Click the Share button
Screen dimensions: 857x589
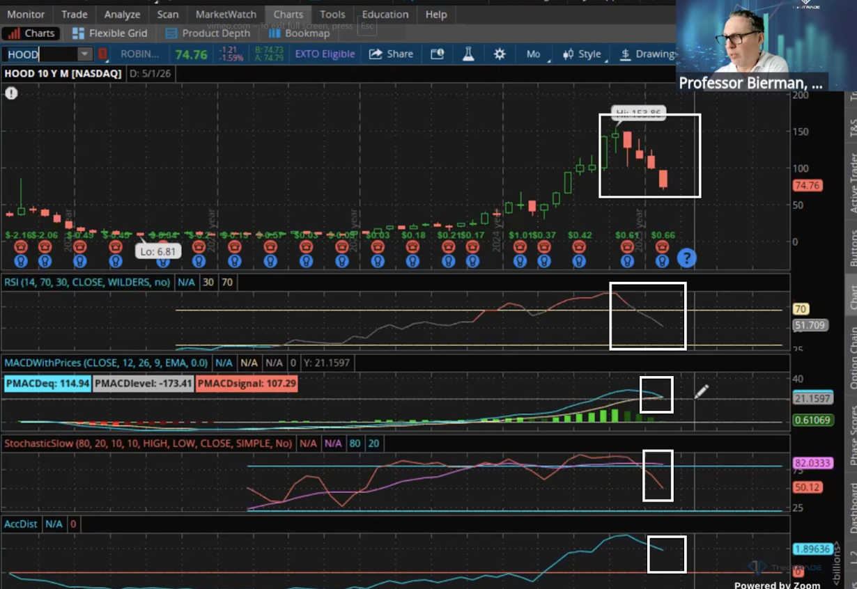point(391,54)
